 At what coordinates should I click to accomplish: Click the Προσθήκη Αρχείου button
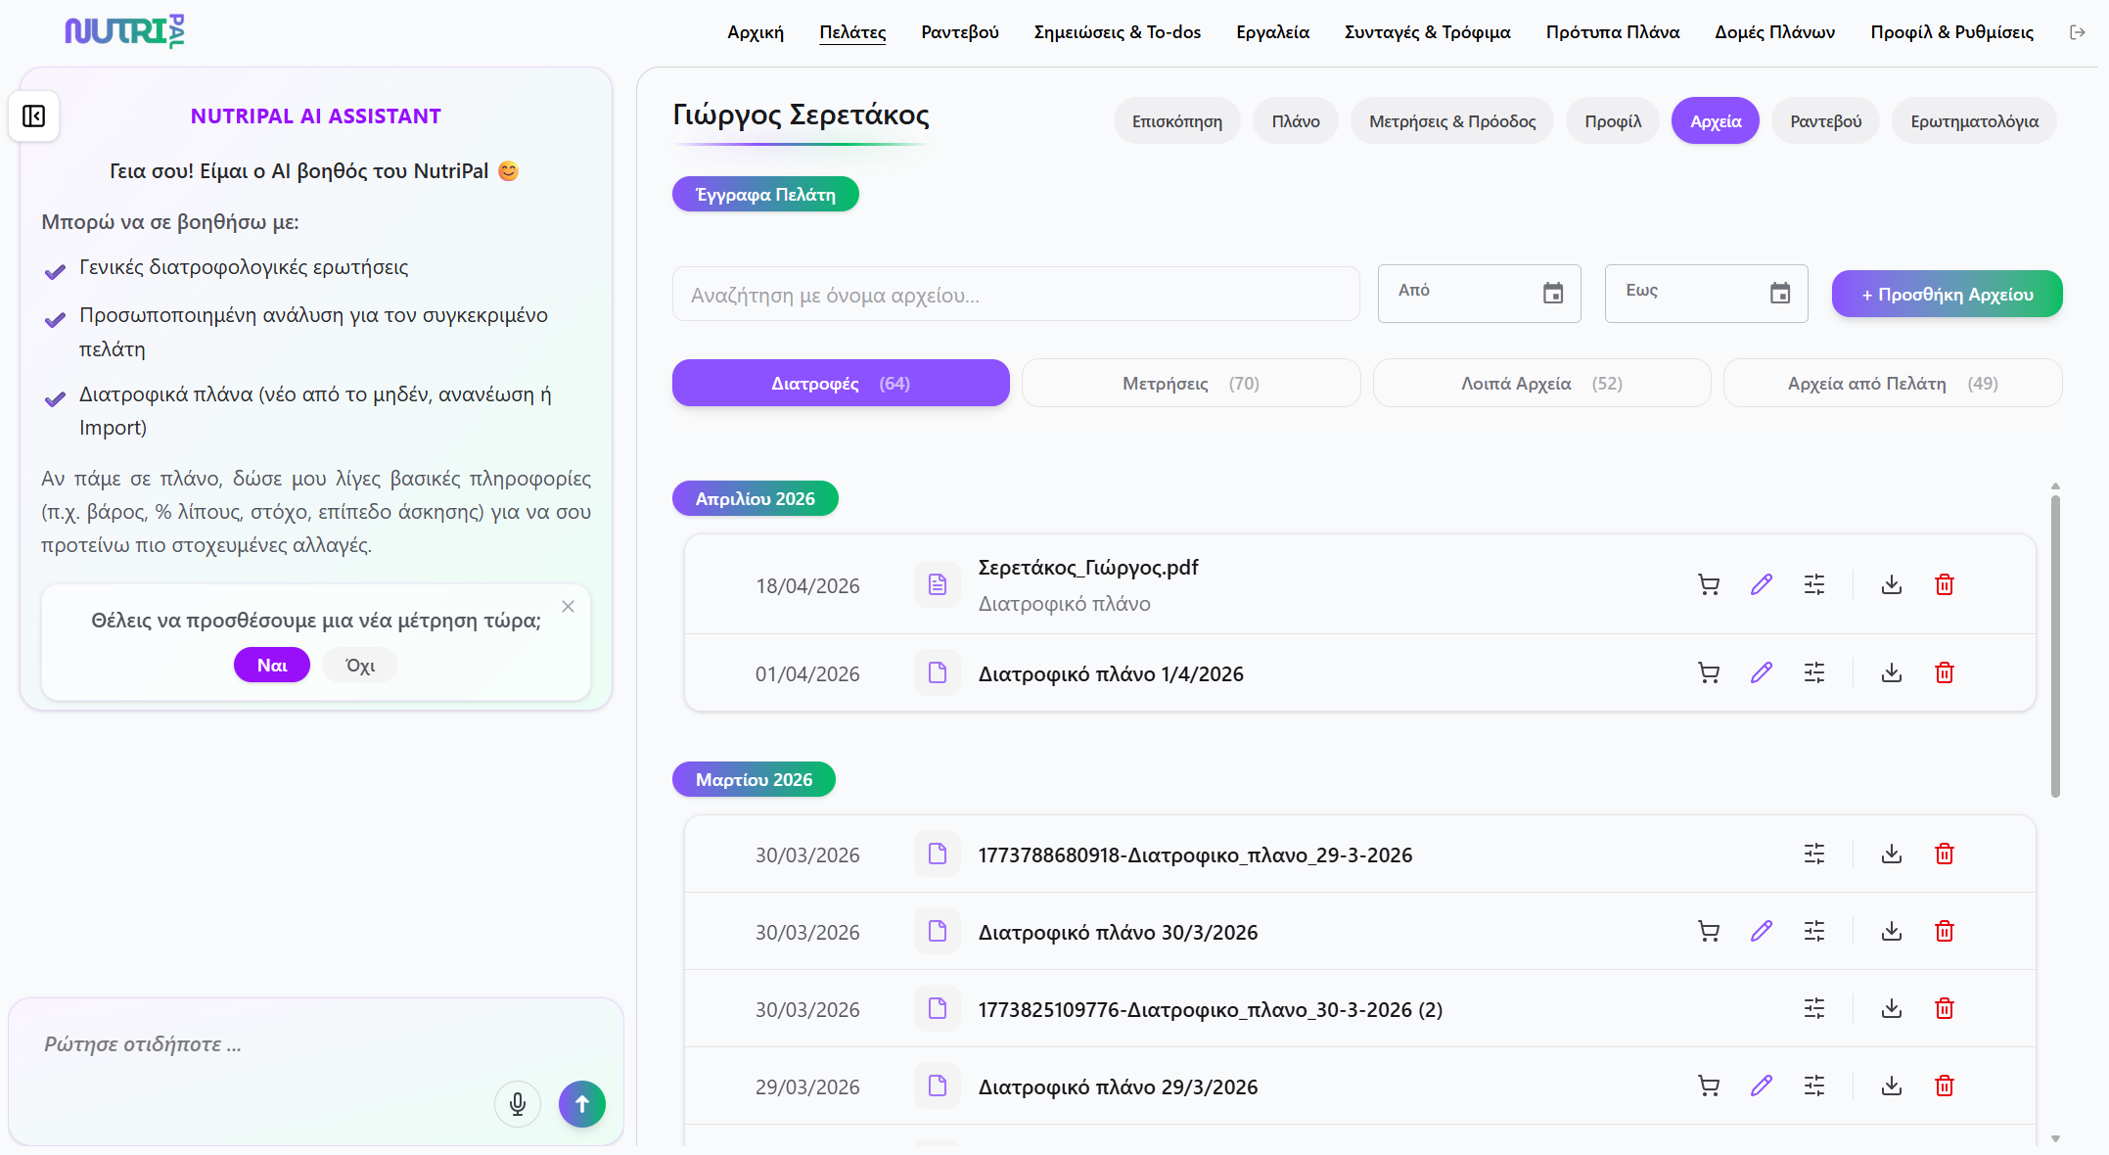click(1947, 294)
